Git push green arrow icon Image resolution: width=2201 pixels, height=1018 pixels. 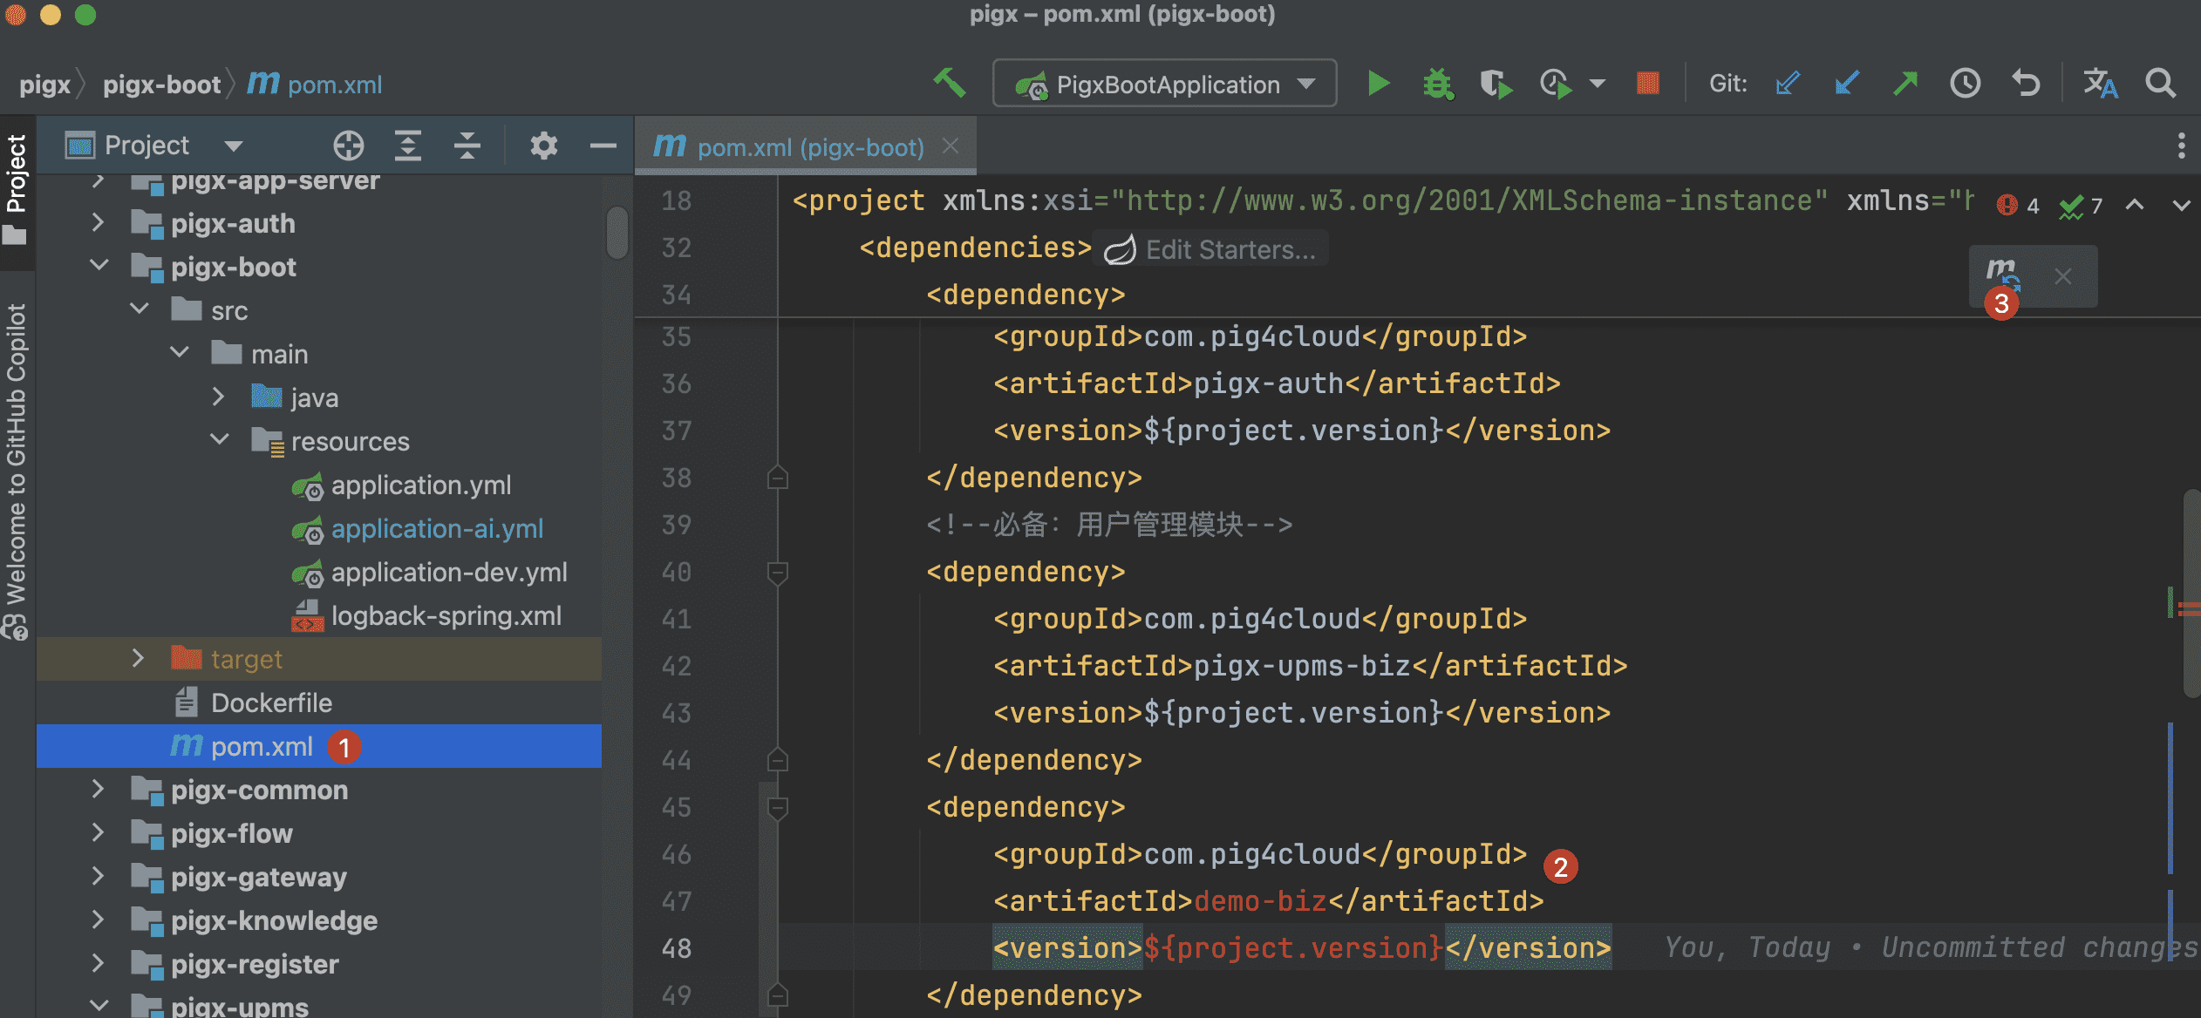pyautogui.click(x=1905, y=84)
